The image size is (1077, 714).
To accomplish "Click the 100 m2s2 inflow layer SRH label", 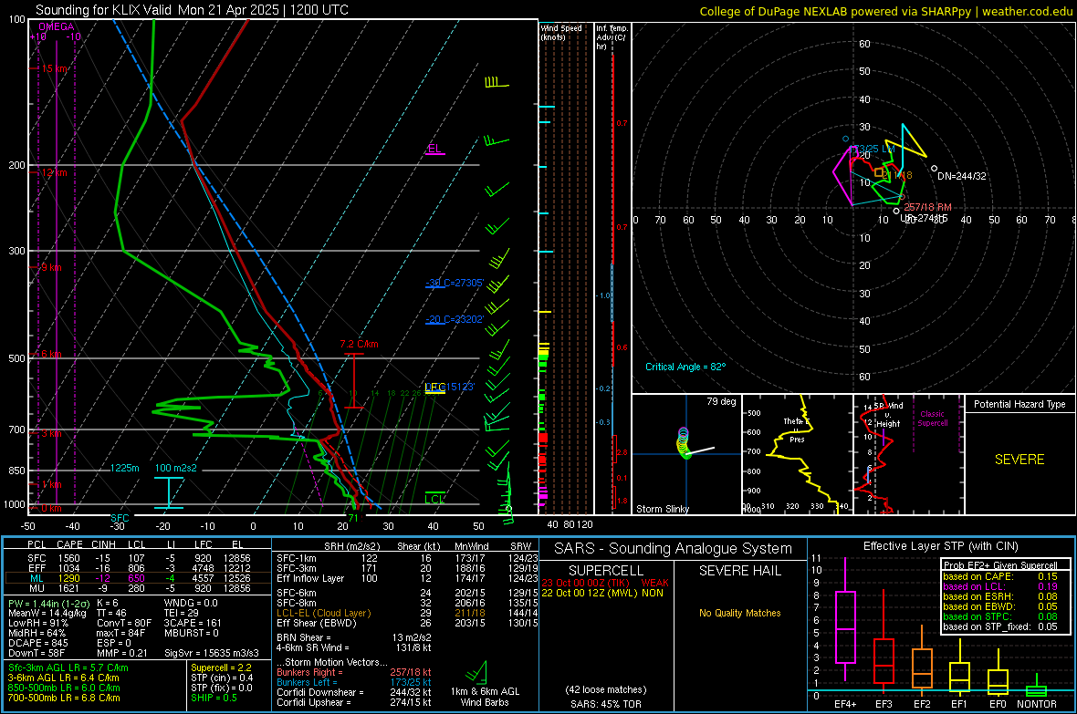I will [x=176, y=468].
